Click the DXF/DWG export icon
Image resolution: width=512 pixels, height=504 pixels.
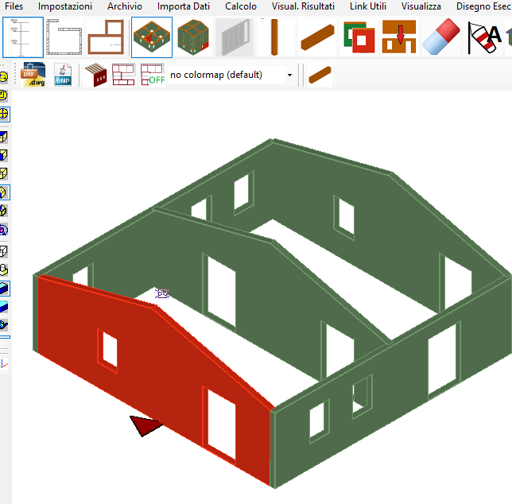pos(33,76)
